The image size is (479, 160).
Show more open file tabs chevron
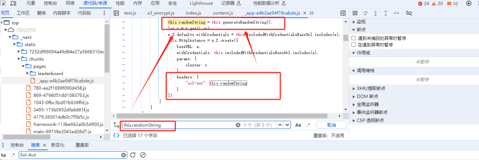(x=312, y=13)
